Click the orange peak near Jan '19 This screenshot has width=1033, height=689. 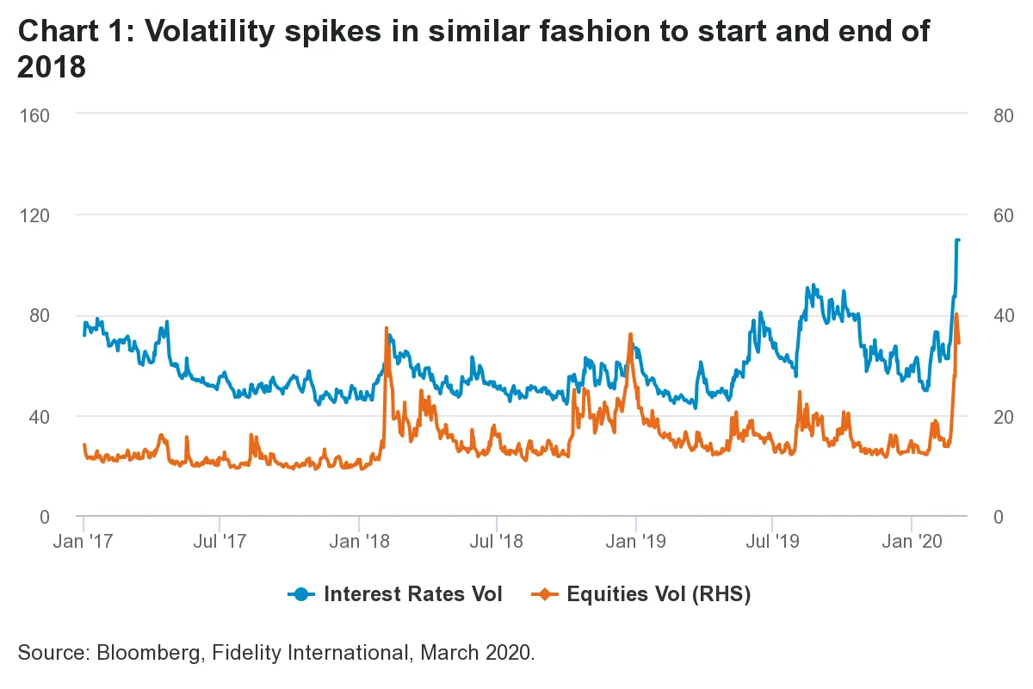(x=631, y=334)
